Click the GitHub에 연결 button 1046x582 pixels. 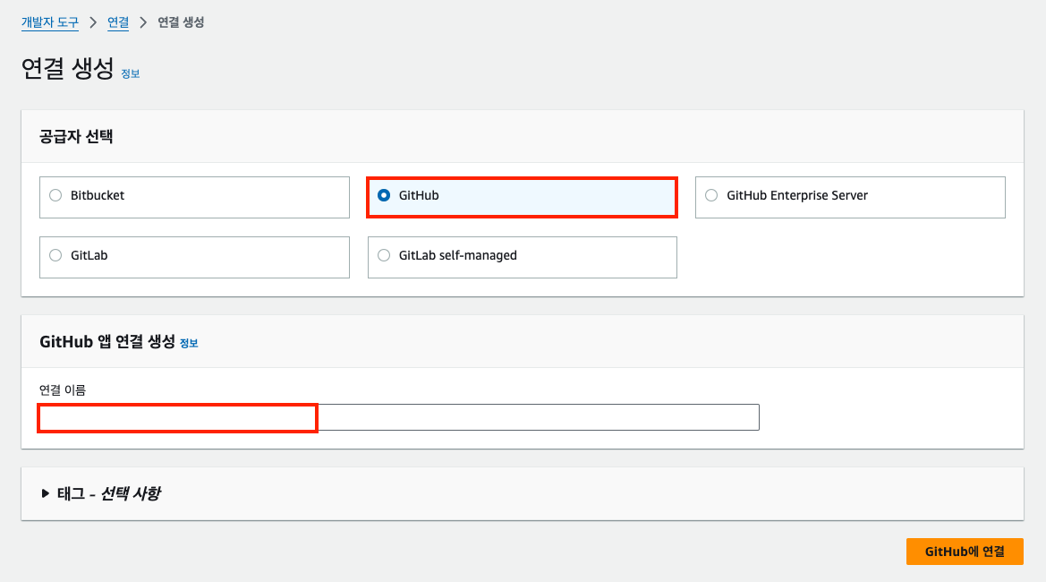pyautogui.click(x=965, y=552)
